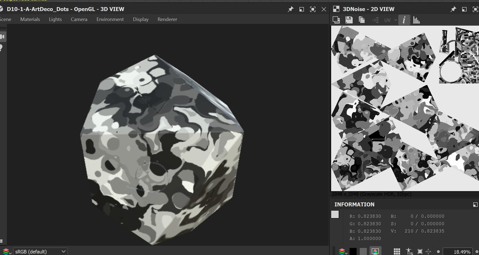The image size is (479, 255).
Task: Fit the image to the view
Action: [420, 251]
